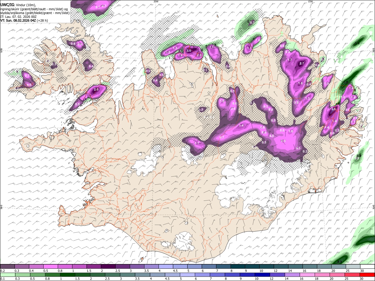This screenshot has height=281, width=375.
Task: Click the "UWC/IG" title text
Action: (x=7, y=4)
